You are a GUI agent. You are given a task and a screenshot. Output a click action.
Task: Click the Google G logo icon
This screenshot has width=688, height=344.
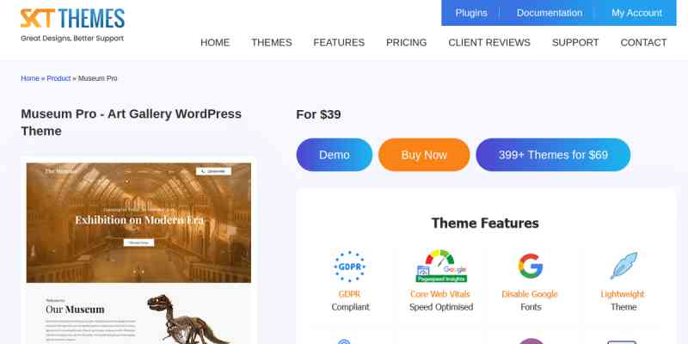tap(531, 266)
